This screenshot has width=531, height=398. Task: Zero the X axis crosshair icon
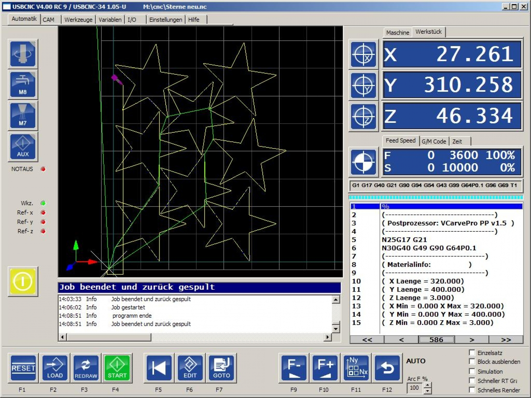point(363,54)
